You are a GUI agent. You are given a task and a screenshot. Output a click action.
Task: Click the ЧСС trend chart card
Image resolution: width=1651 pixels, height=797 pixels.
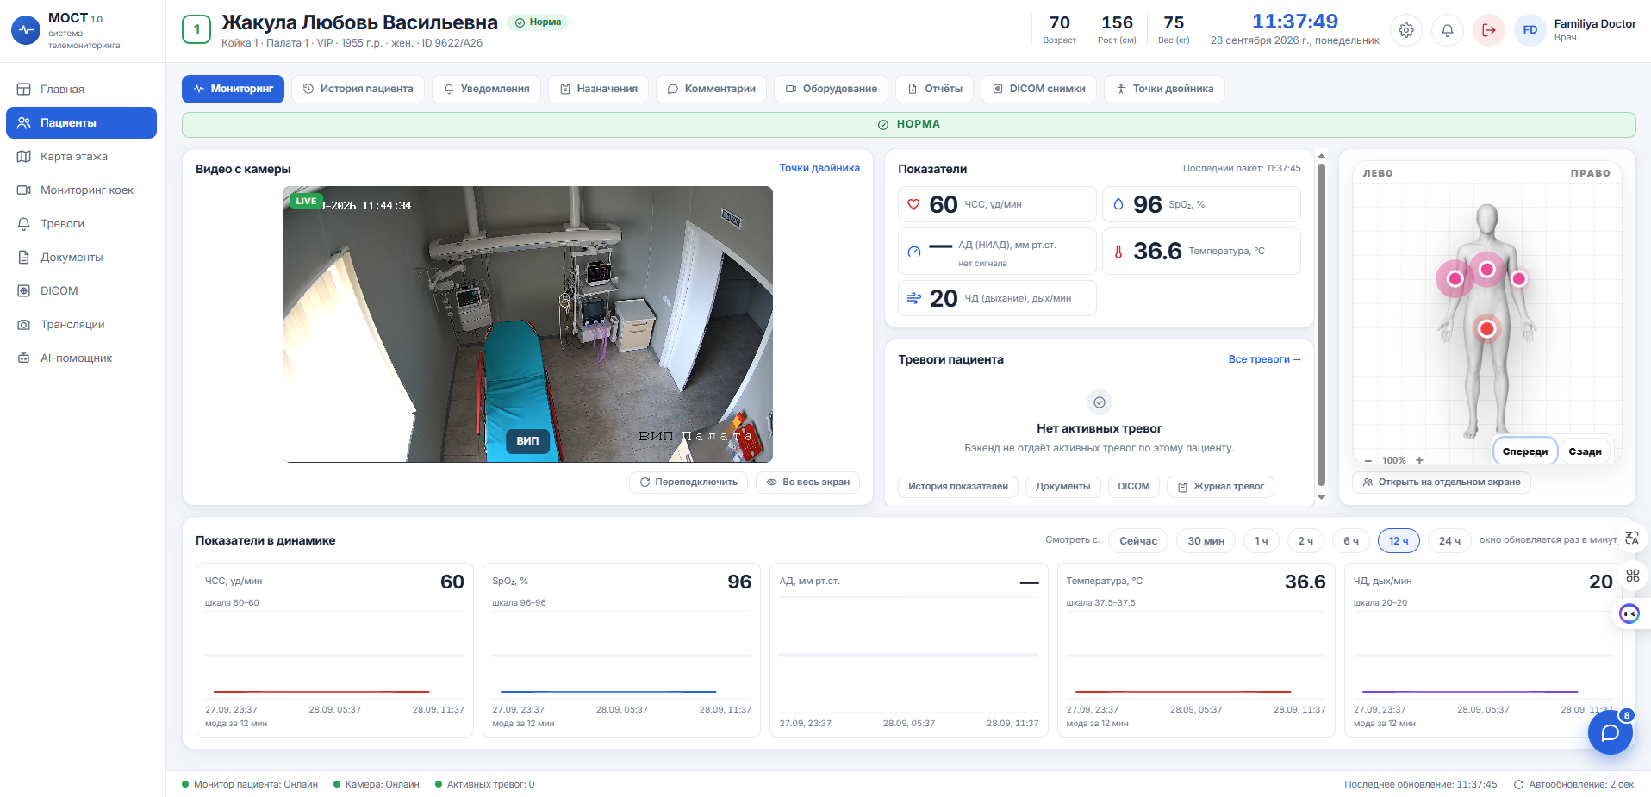point(334,650)
